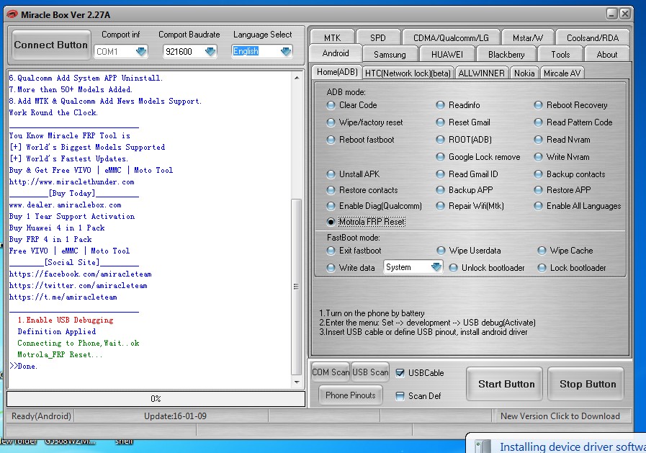Select the Restore contacts radio button
The height and width of the screenshot is (453, 646).
(x=331, y=190)
